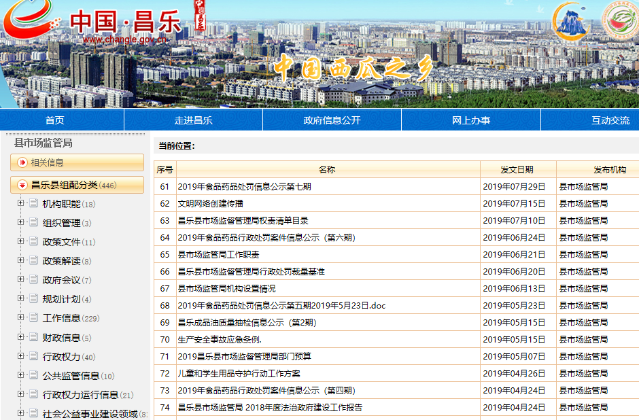Select the 政策解读 category in sidebar
Screen dimensions: 639x420
tap(61, 261)
